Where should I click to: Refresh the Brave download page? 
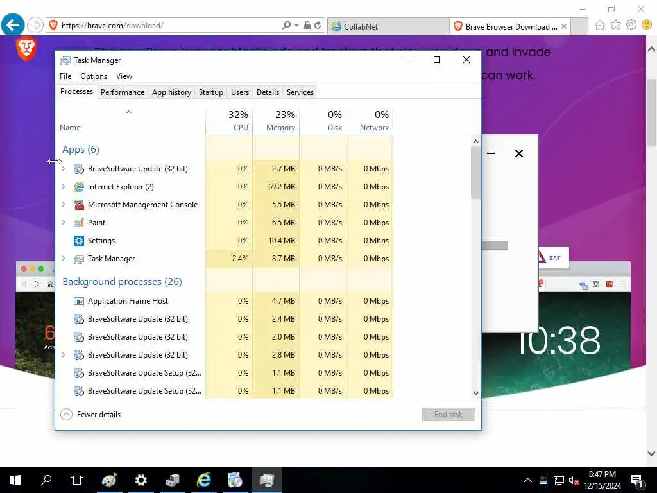click(318, 25)
